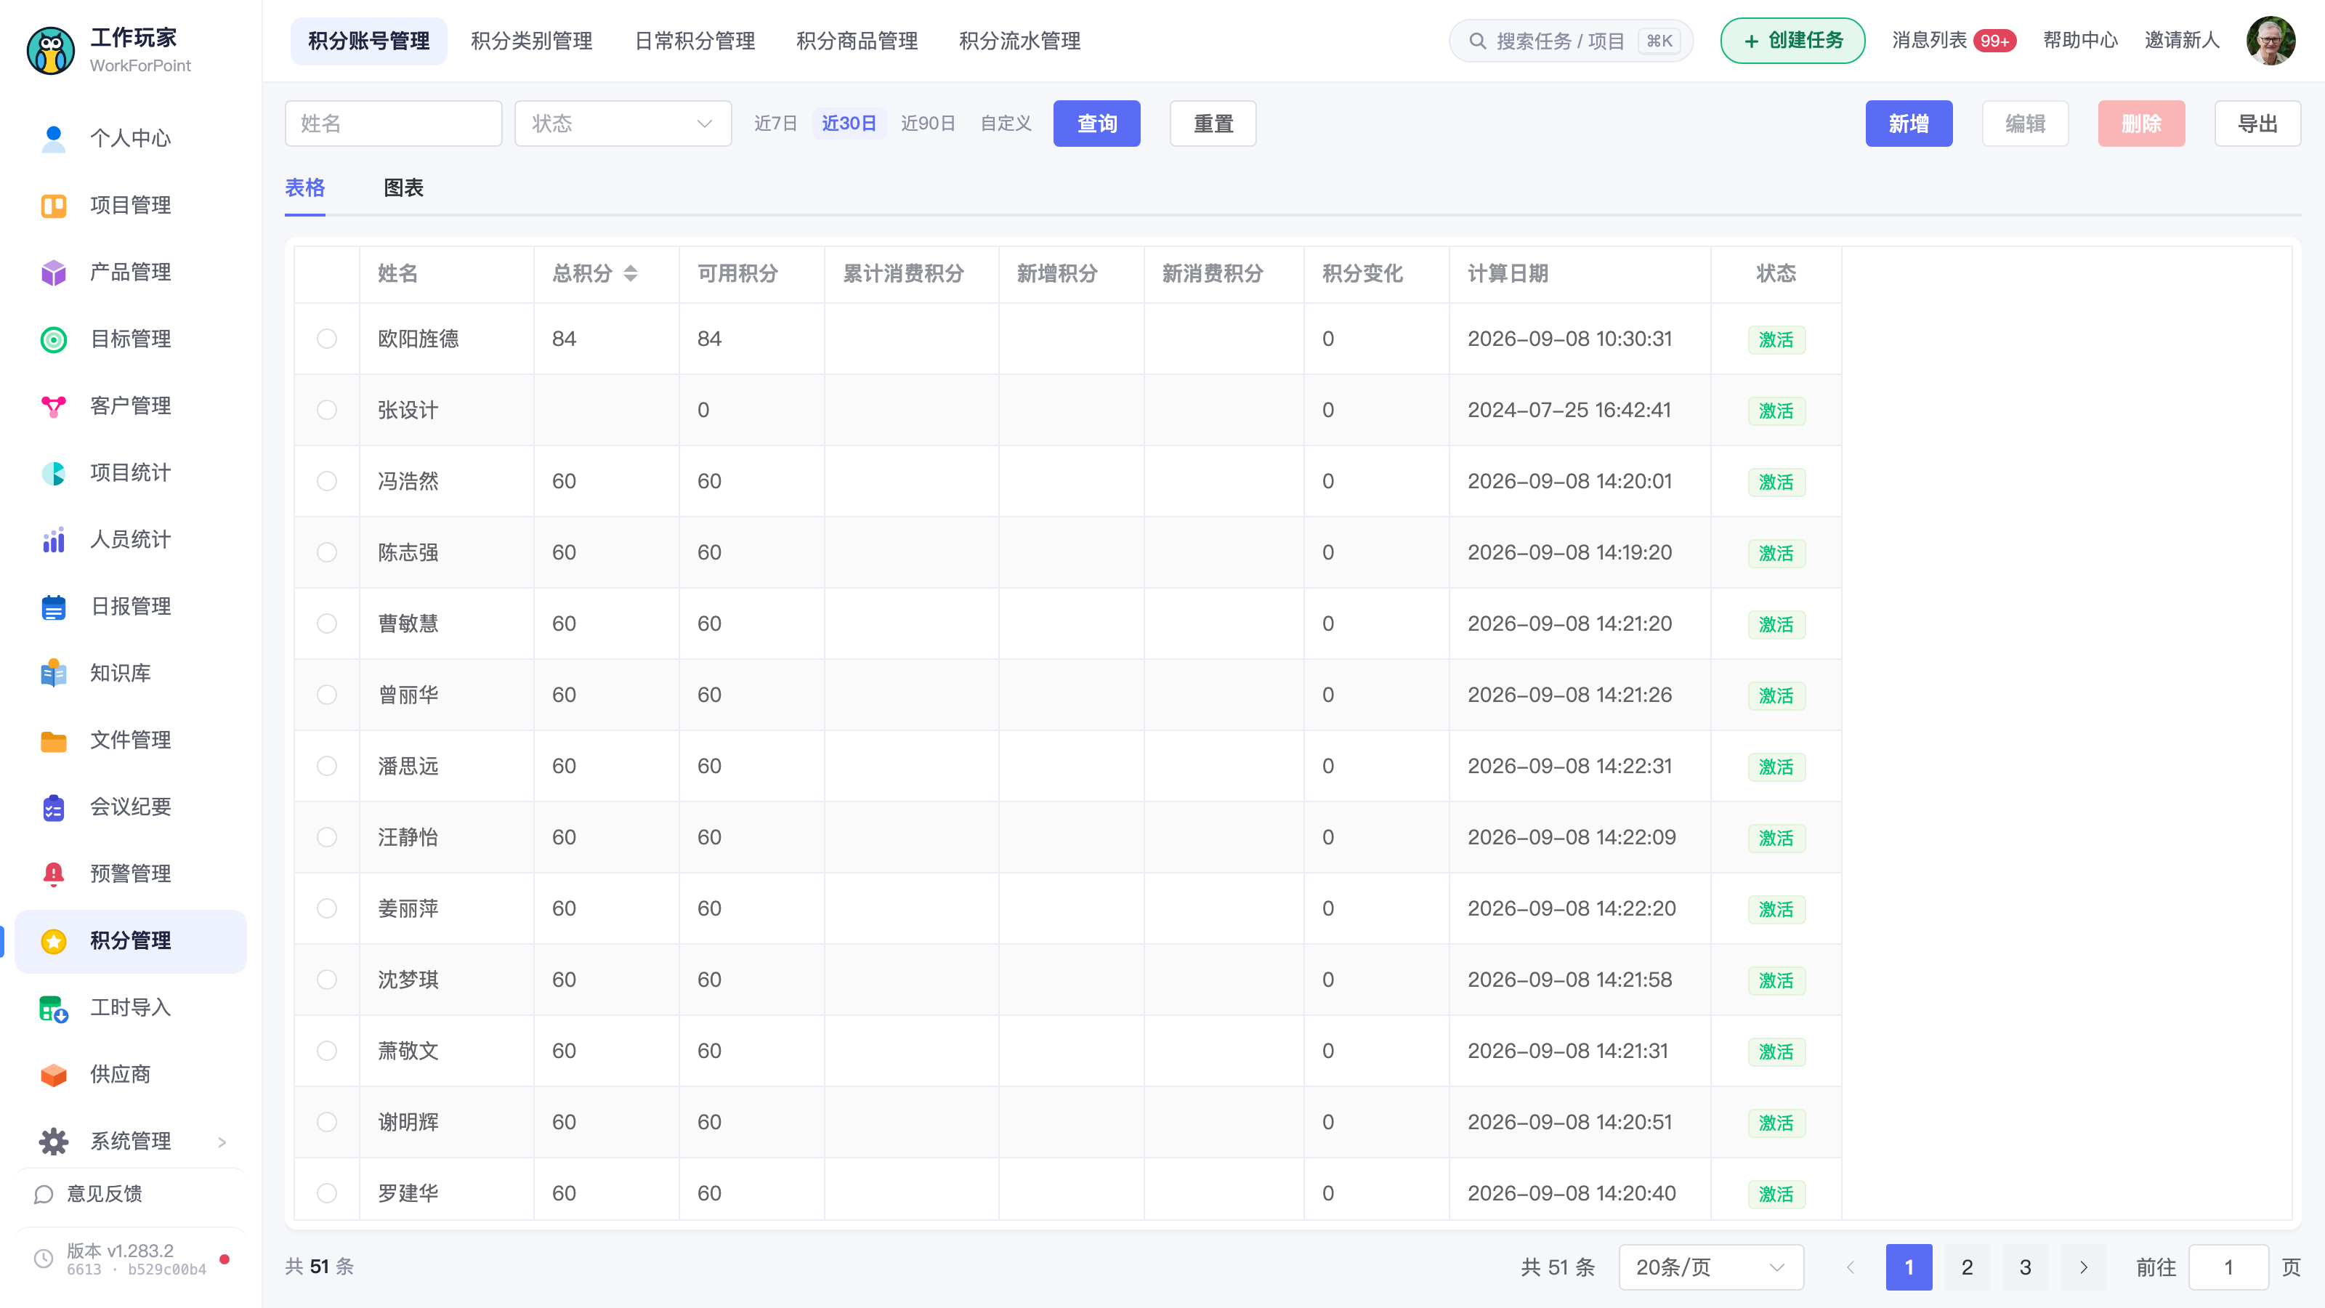The image size is (2325, 1308).
Task: Click the 搜索任务 / 项目 search box
Action: pyautogui.click(x=1570, y=41)
